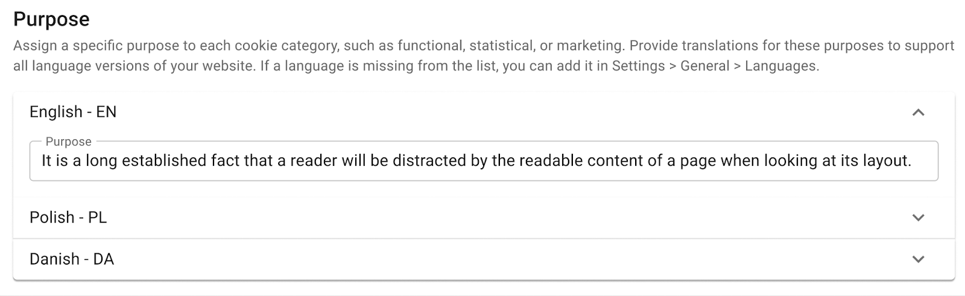
Task: Click the floating Purpose field label
Action: (x=69, y=142)
